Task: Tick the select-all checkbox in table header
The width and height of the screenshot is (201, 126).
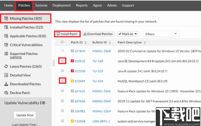Action: [x=62, y=42]
